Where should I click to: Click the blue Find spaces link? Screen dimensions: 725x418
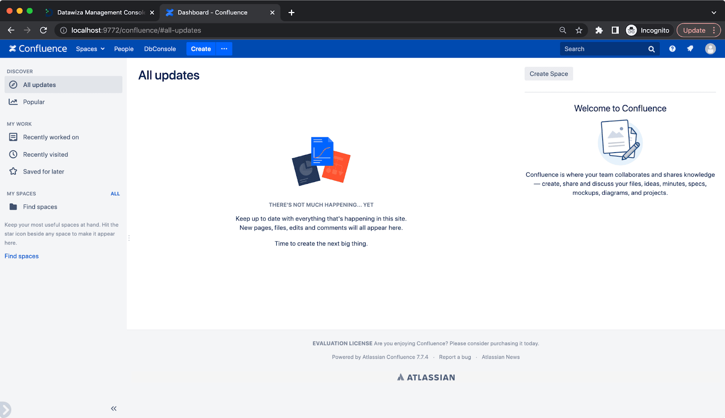point(22,256)
